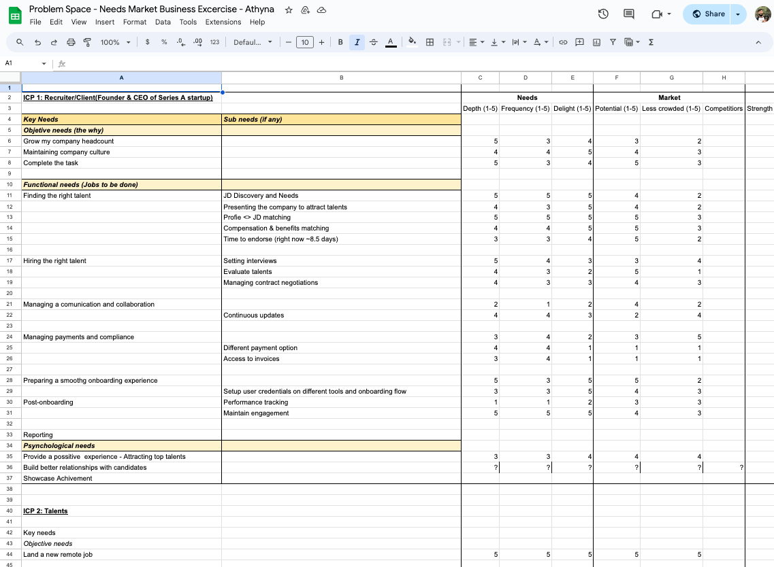This screenshot has width=774, height=567.
Task: Open the comments panel icon
Action: pyautogui.click(x=629, y=14)
